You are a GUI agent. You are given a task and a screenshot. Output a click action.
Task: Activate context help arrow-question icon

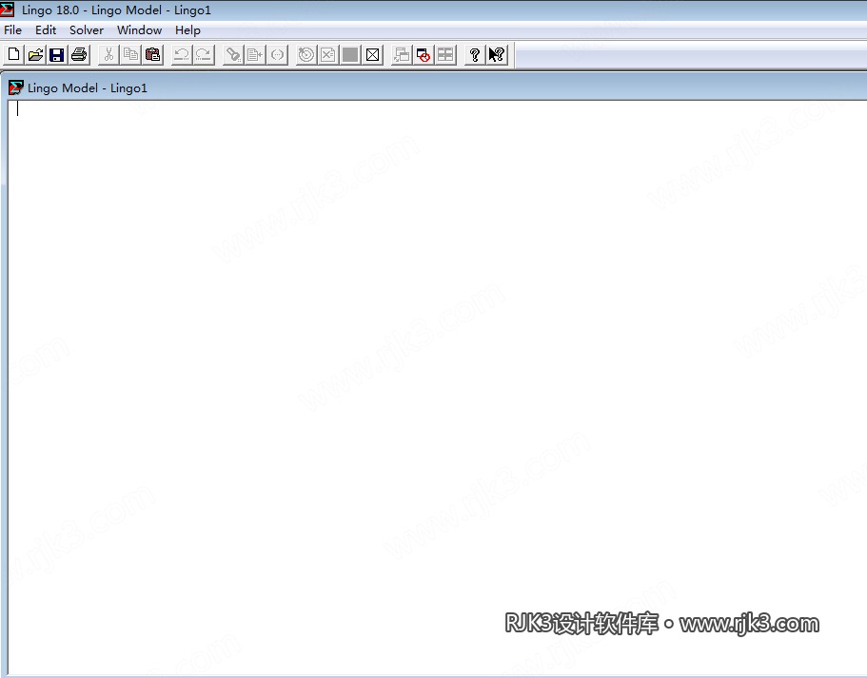coord(497,55)
